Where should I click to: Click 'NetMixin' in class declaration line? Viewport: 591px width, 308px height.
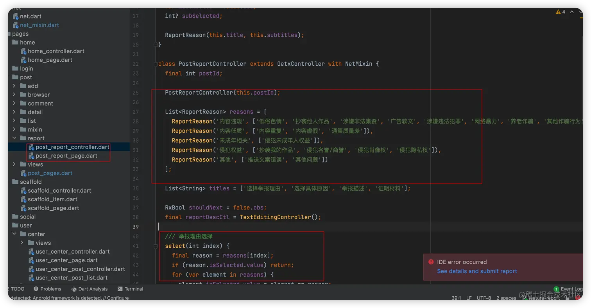359,64
